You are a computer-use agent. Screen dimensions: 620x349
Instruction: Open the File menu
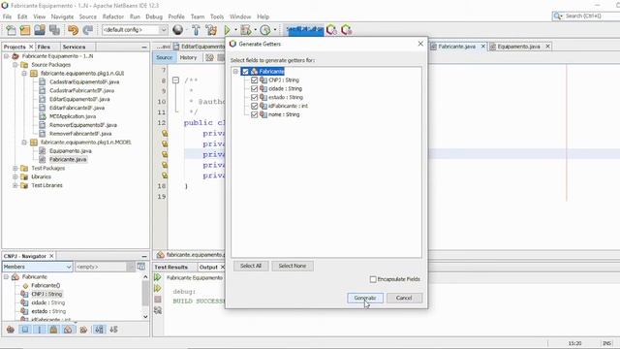click(x=7, y=16)
